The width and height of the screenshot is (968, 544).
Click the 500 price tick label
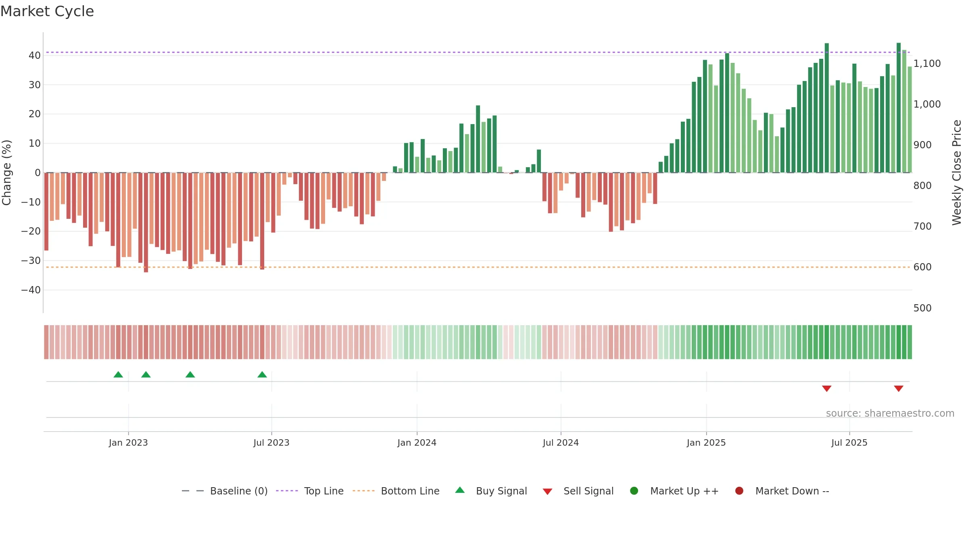pyautogui.click(x=922, y=308)
